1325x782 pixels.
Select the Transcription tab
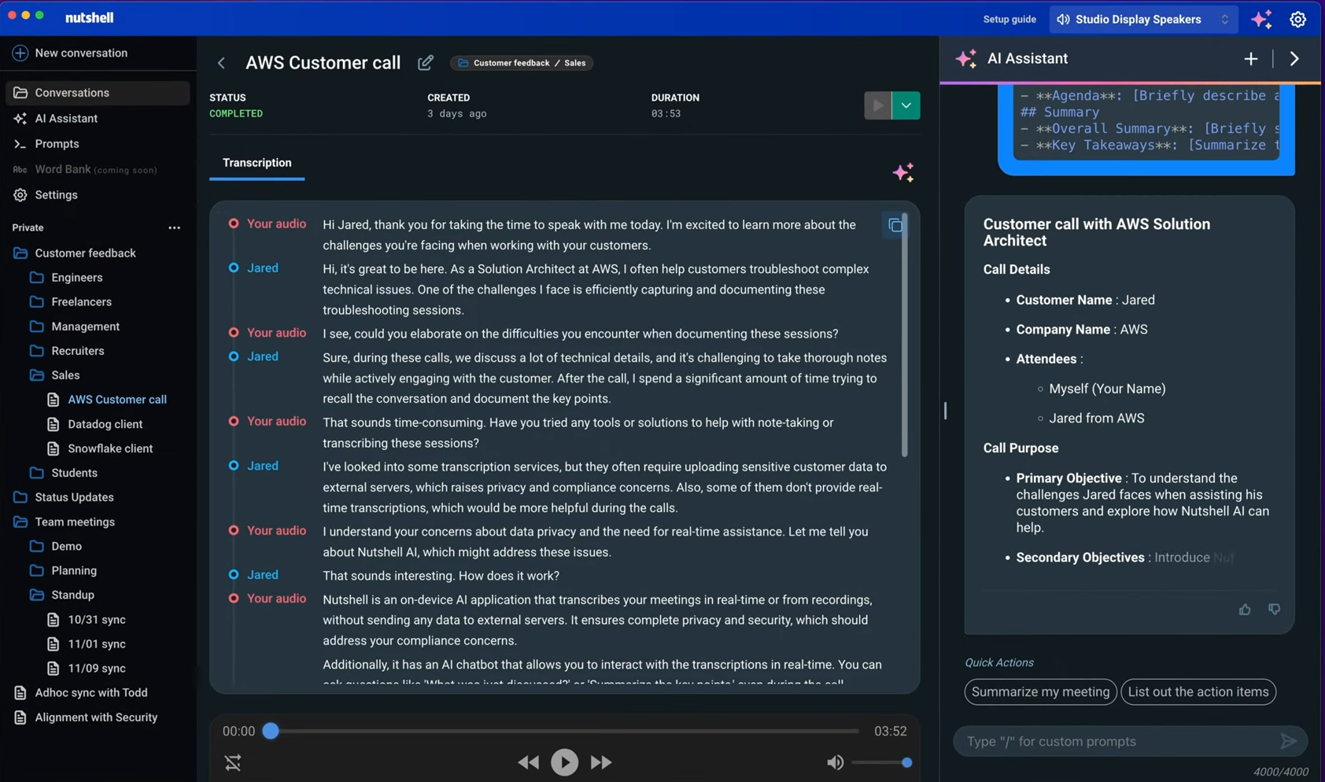(x=257, y=163)
